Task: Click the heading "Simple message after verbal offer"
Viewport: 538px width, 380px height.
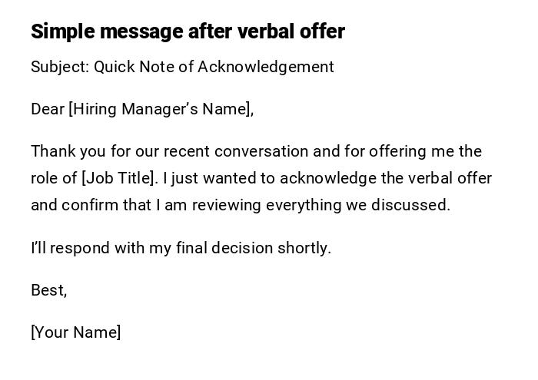Action: pyautogui.click(x=188, y=31)
